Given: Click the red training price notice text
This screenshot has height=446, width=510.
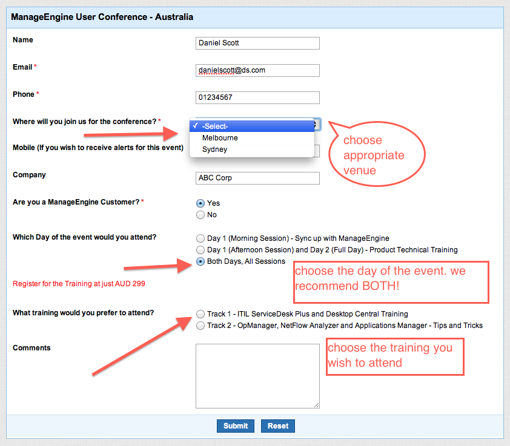Looking at the screenshot, I should (79, 283).
